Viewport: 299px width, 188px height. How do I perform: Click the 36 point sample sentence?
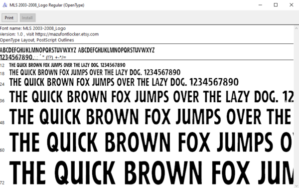[x=151, y=96]
